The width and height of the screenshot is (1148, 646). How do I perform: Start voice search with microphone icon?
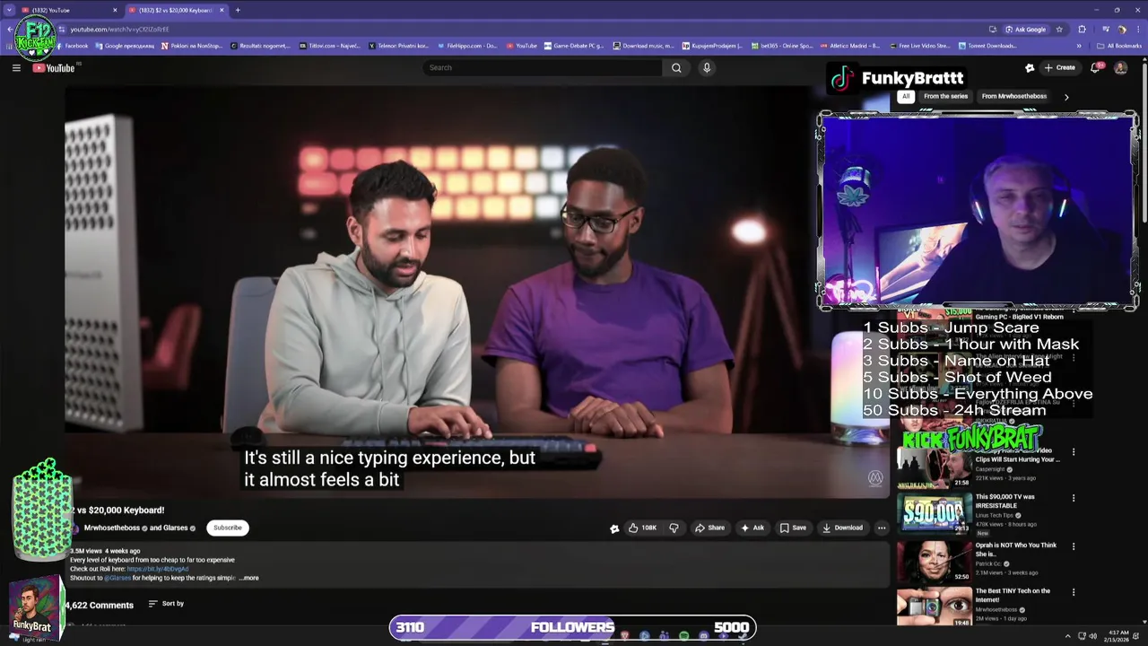[x=707, y=67]
